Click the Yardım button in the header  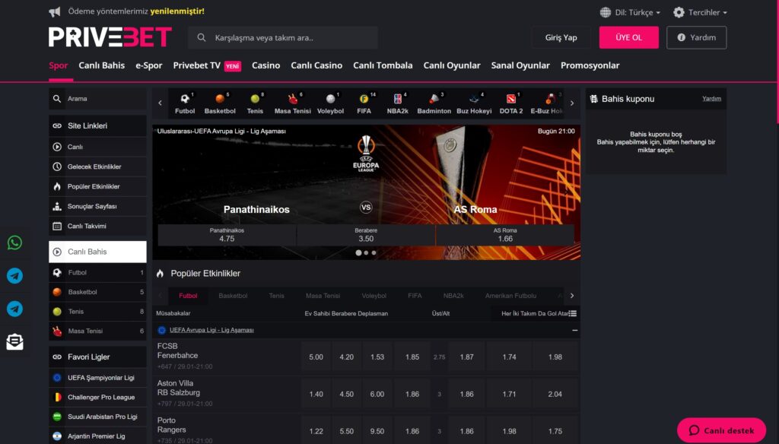click(x=697, y=38)
